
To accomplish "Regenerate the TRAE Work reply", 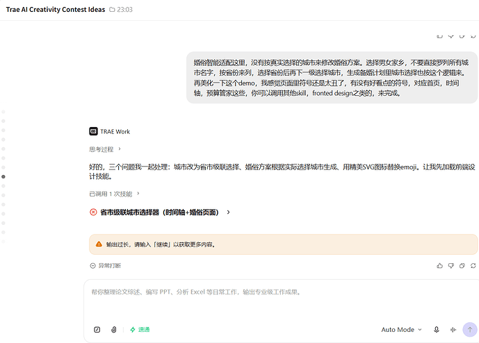I will 473,266.
